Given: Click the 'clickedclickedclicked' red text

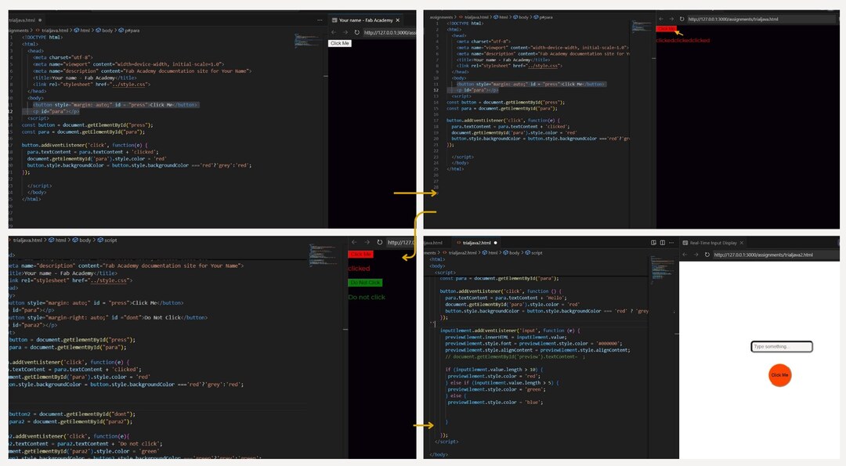Looking at the screenshot, I should point(683,41).
